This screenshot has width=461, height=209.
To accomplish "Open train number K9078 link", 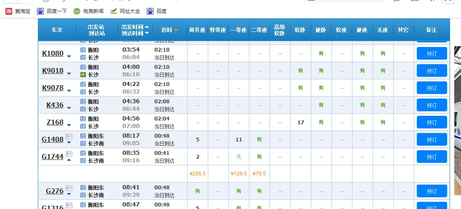I will [53, 88].
